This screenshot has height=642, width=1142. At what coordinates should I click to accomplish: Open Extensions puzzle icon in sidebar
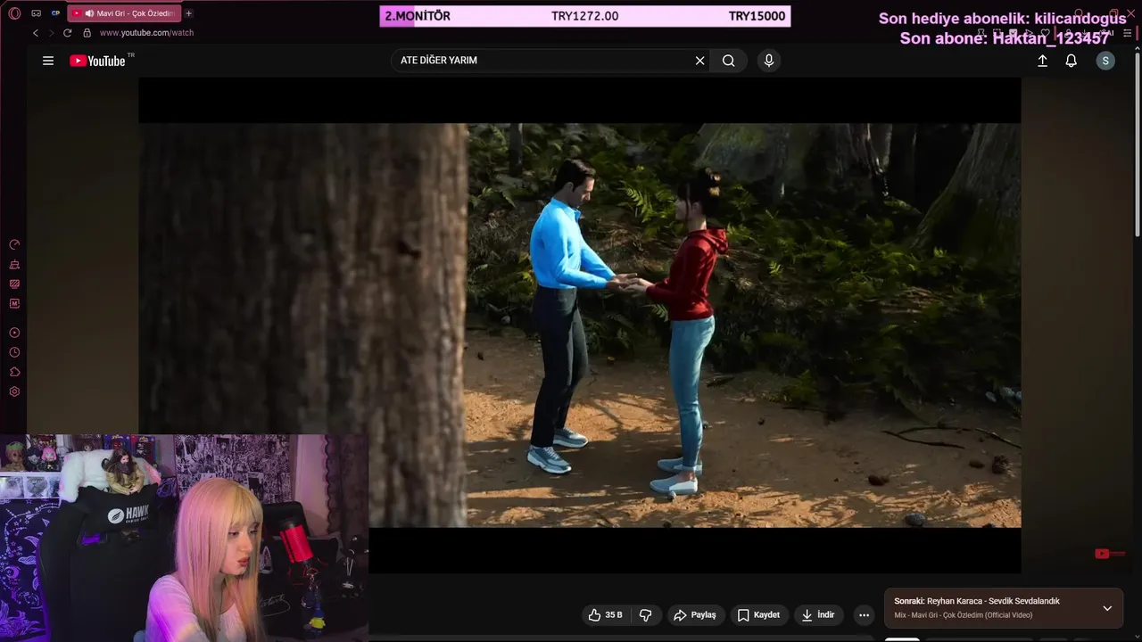point(14,372)
